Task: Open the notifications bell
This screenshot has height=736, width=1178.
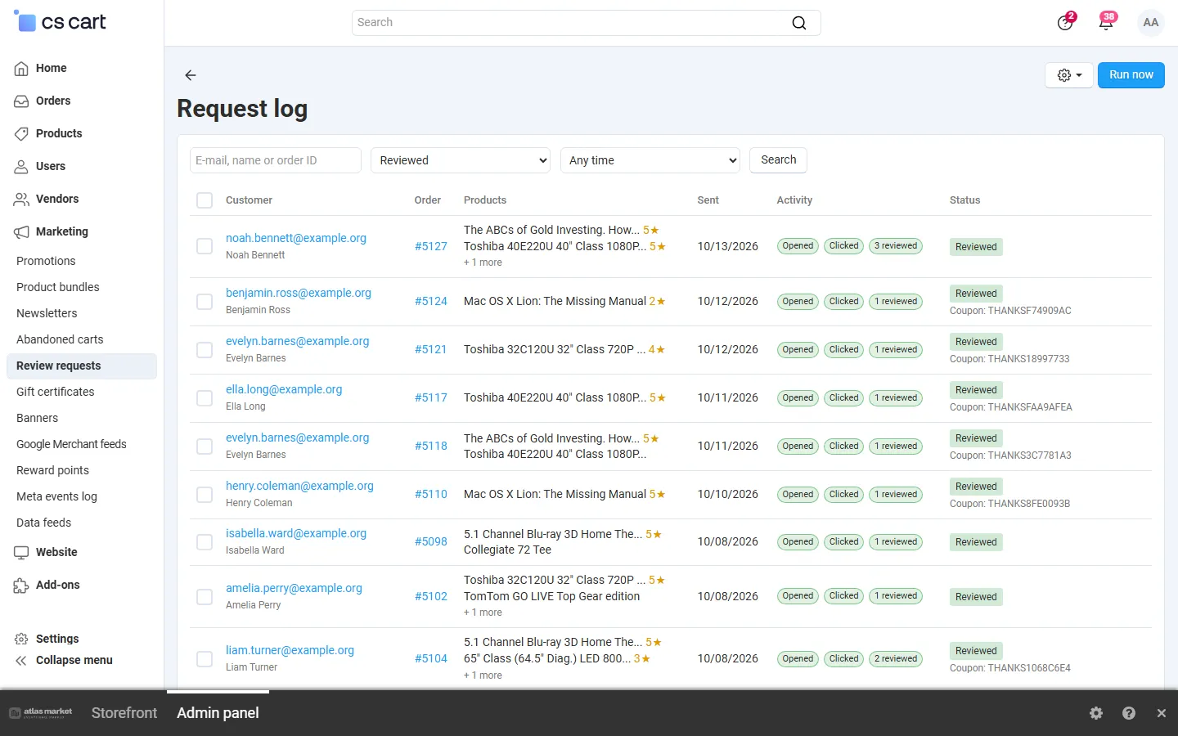Action: [x=1106, y=22]
